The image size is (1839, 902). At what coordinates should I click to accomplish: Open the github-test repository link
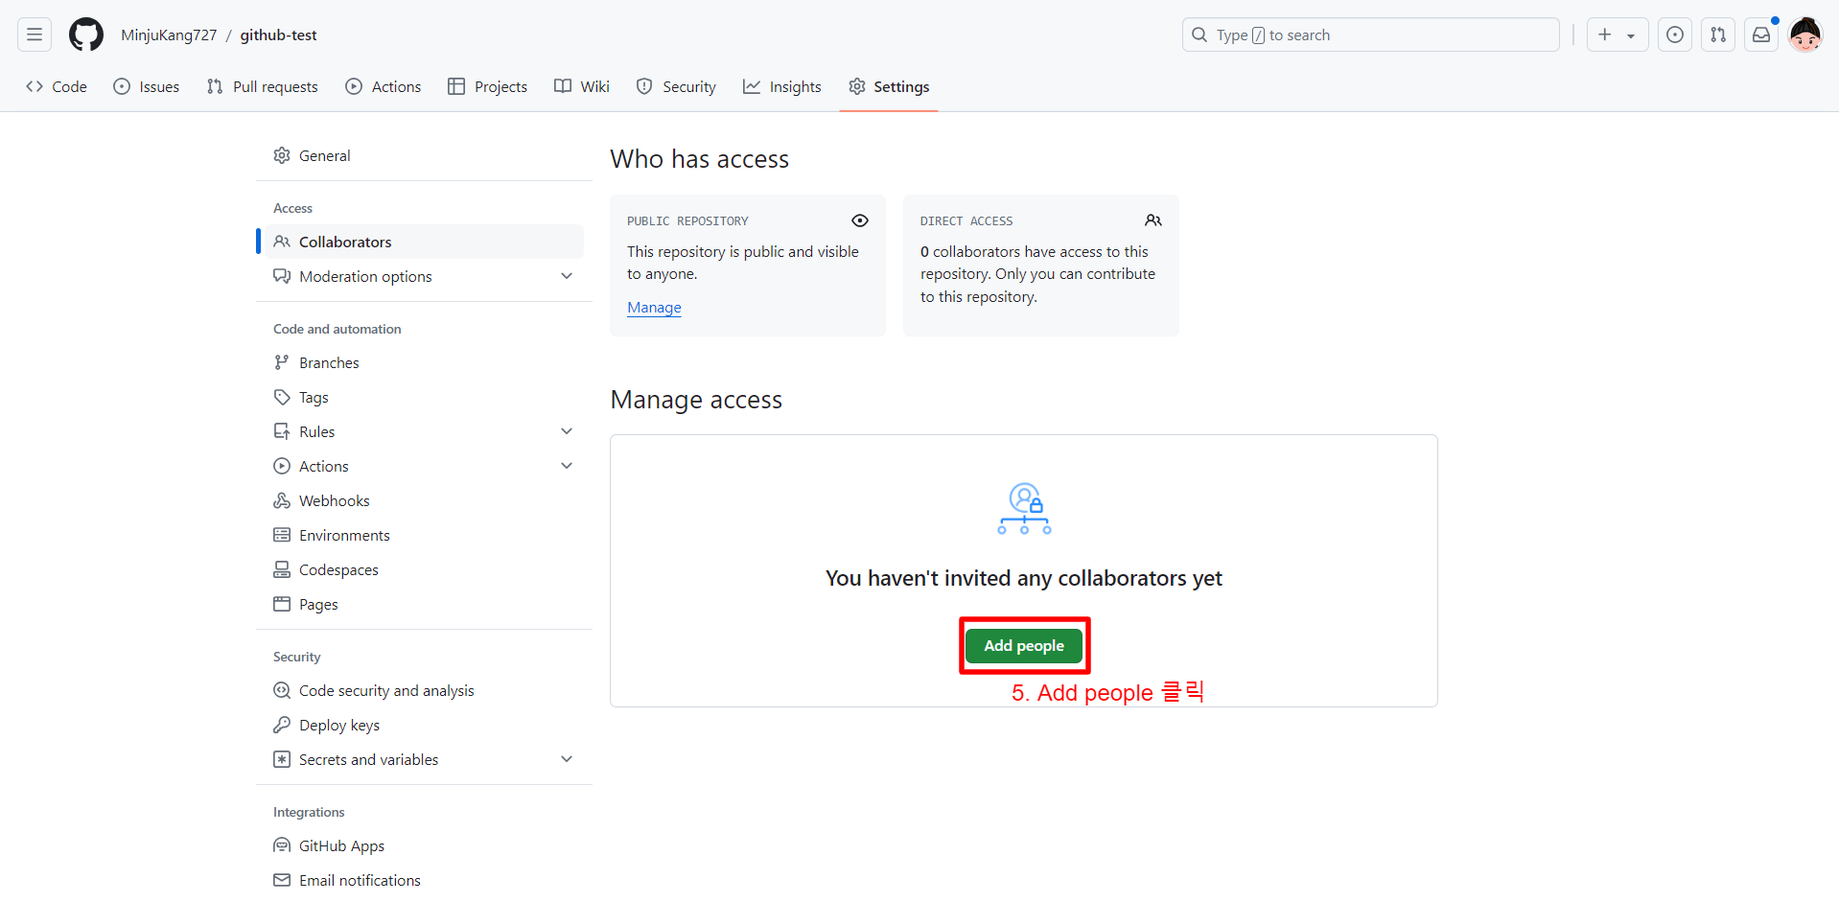278,35
